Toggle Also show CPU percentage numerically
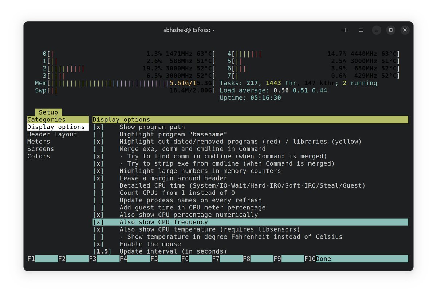 tap(98, 215)
